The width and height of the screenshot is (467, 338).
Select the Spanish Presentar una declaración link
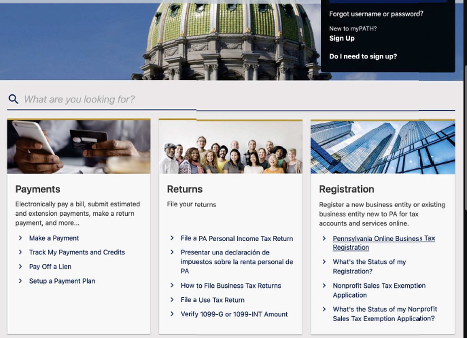[237, 261]
